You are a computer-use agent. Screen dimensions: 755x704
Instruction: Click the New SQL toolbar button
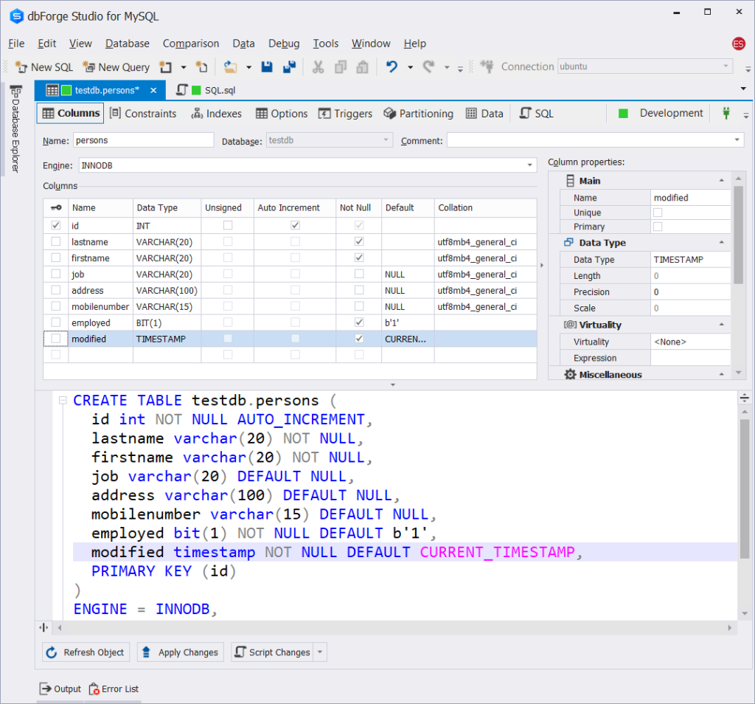[44, 67]
